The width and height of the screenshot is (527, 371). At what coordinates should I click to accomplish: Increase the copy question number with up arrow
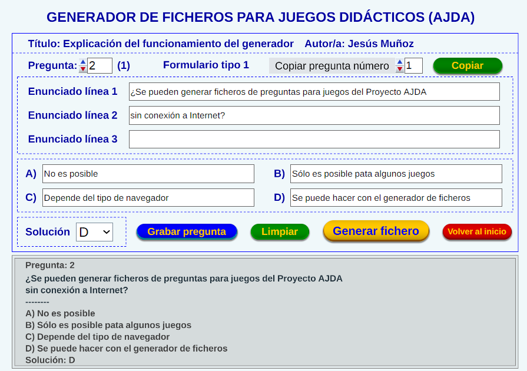click(400, 62)
